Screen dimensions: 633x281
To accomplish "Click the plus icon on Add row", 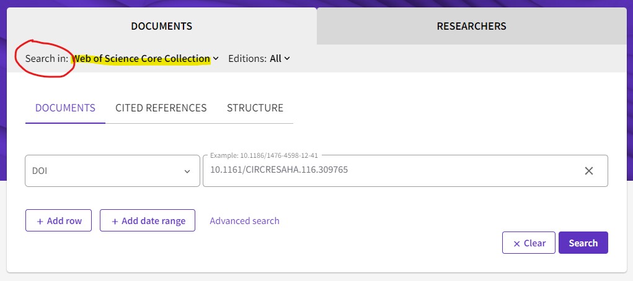I will pos(40,221).
